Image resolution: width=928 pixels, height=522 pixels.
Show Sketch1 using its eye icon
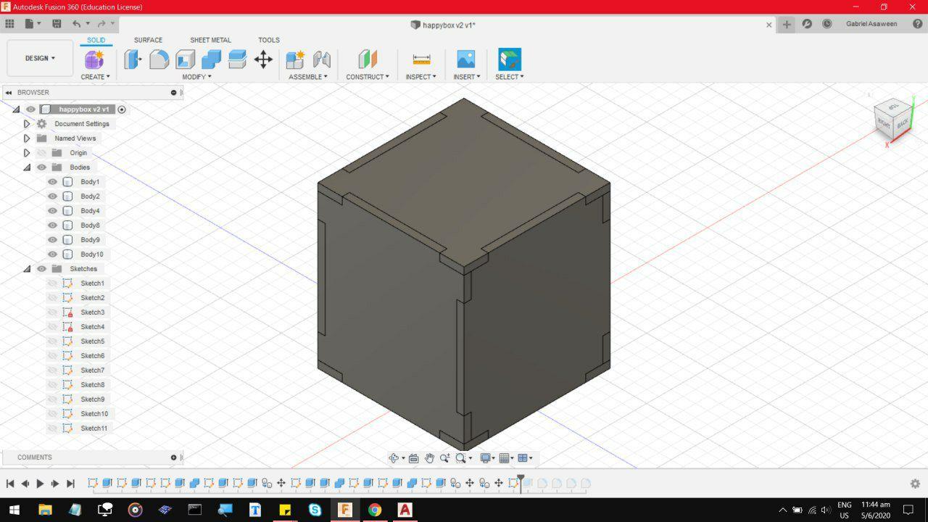point(52,283)
